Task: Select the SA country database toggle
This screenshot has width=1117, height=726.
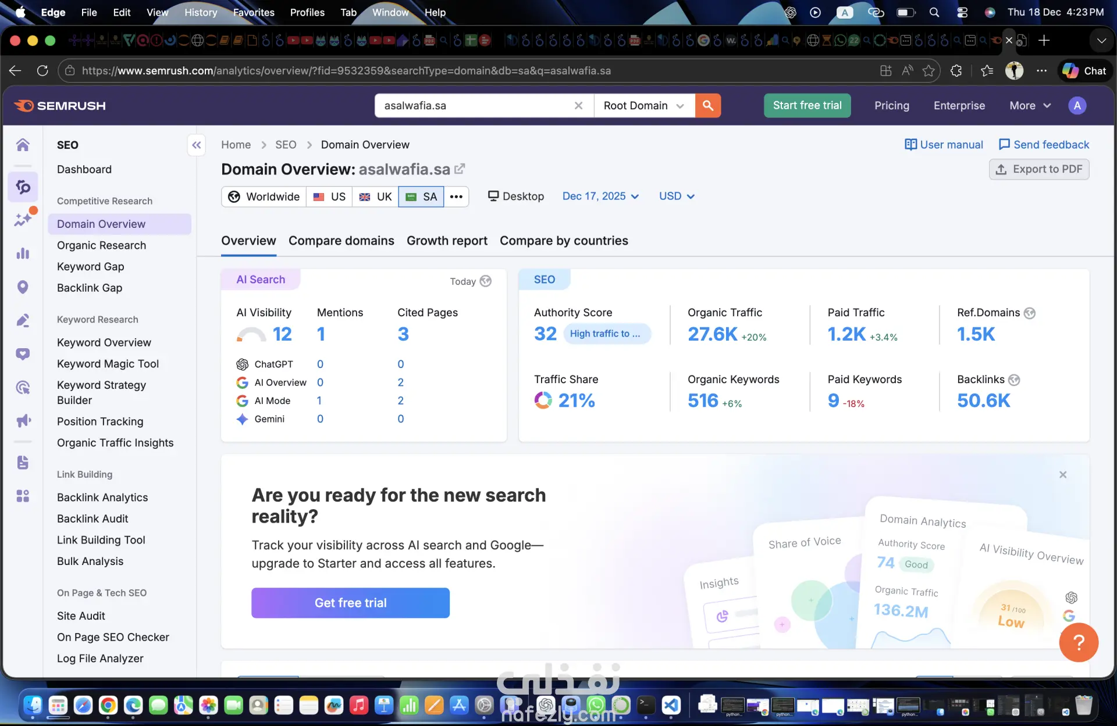Action: pyautogui.click(x=421, y=196)
